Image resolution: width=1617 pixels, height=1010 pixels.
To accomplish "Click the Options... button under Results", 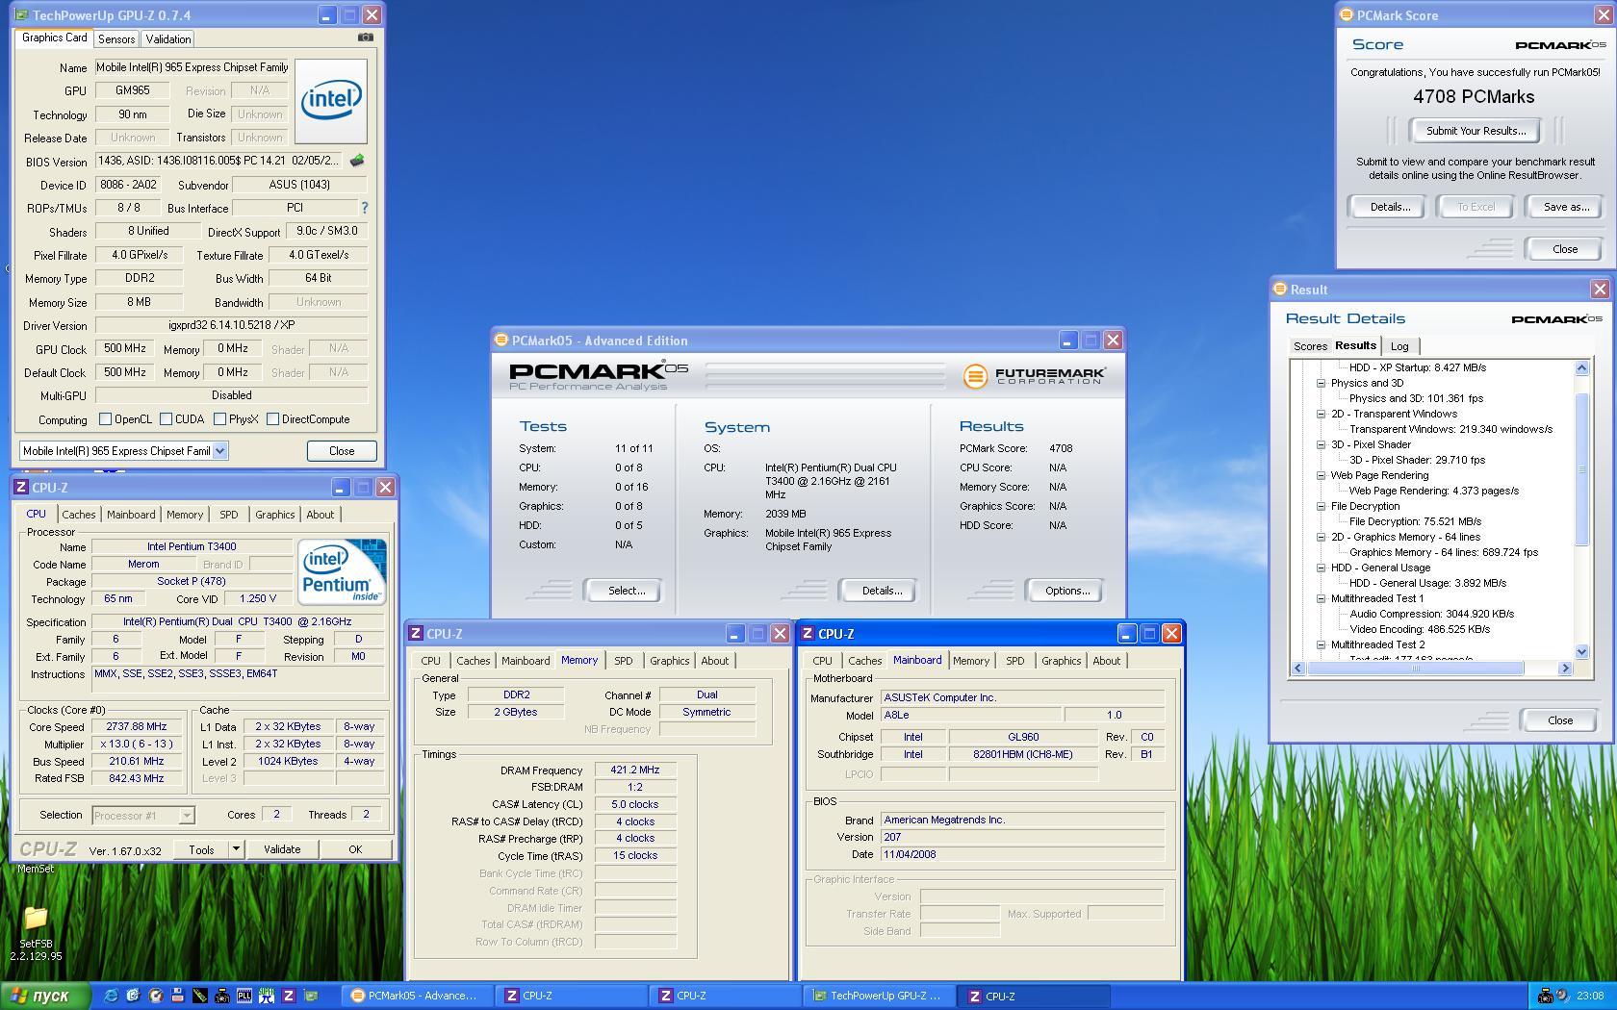I will [1066, 591].
